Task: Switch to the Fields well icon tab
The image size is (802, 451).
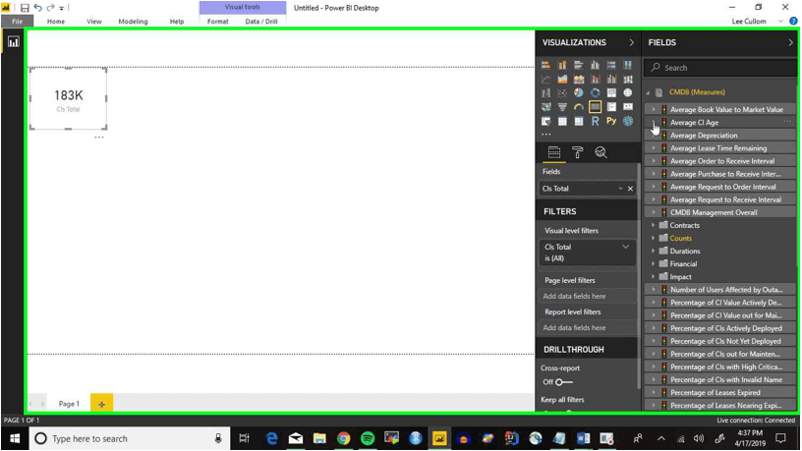Action: pos(554,152)
